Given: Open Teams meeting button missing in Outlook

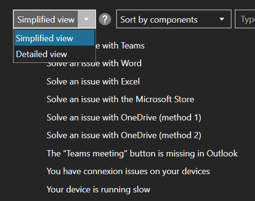Looking at the screenshot, I should (x=142, y=154).
